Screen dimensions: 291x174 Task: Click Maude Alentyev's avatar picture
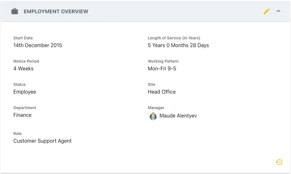153,116
